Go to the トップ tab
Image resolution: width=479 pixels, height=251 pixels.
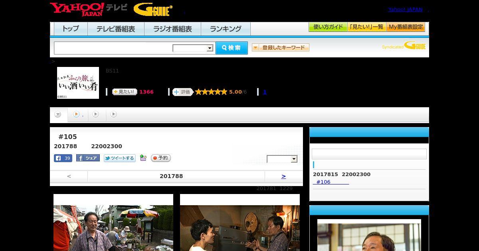(x=71, y=29)
